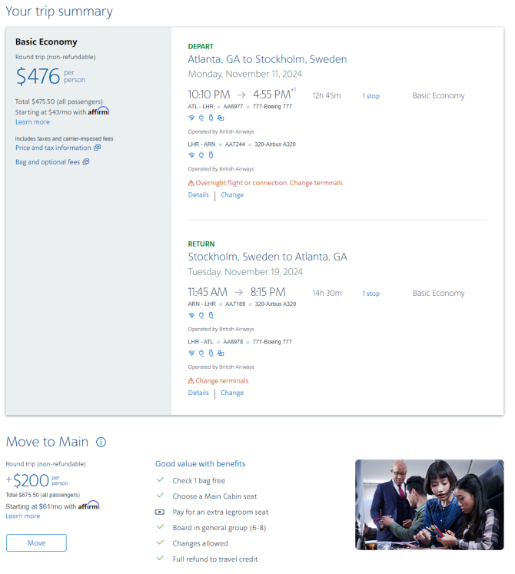The width and height of the screenshot is (515, 574).
Task: Click the 'Good value with benefits' heading
Action: click(x=201, y=464)
